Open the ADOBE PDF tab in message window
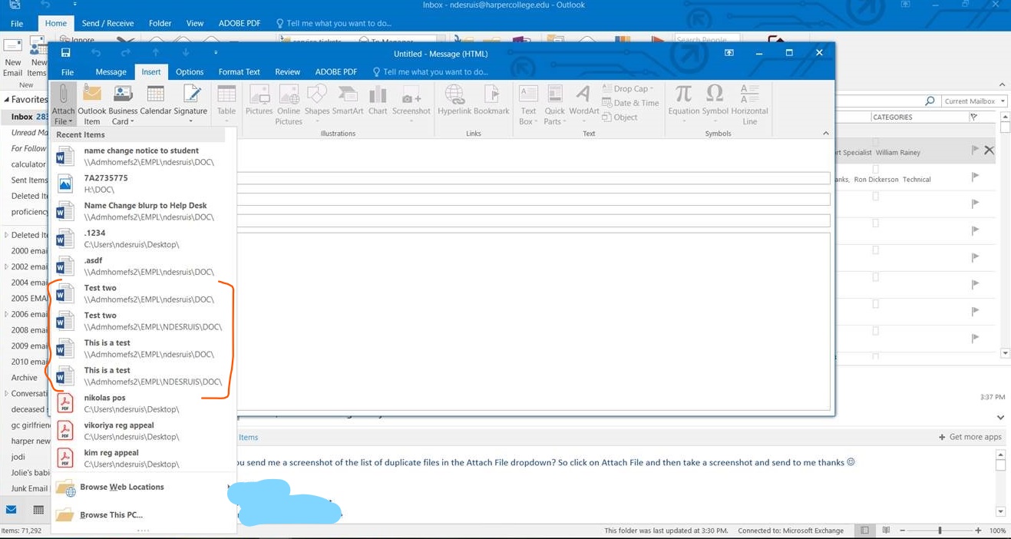This screenshot has height=539, width=1011. (336, 71)
